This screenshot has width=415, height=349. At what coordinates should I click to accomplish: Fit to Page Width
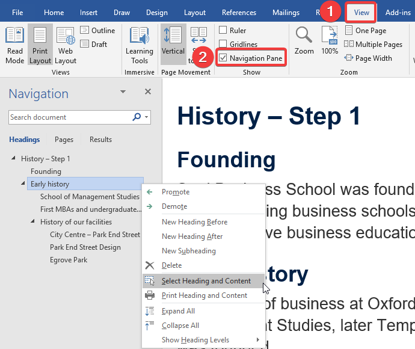coord(368,58)
